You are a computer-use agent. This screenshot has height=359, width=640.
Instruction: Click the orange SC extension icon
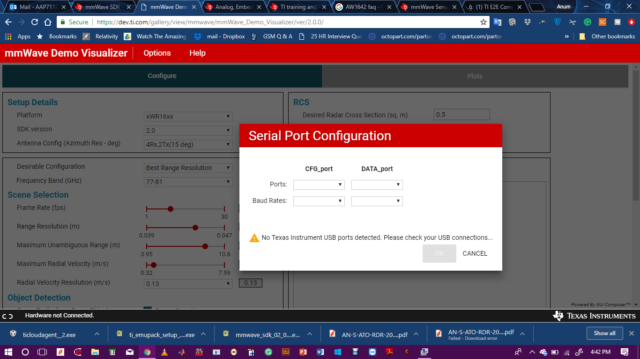[x=603, y=22]
